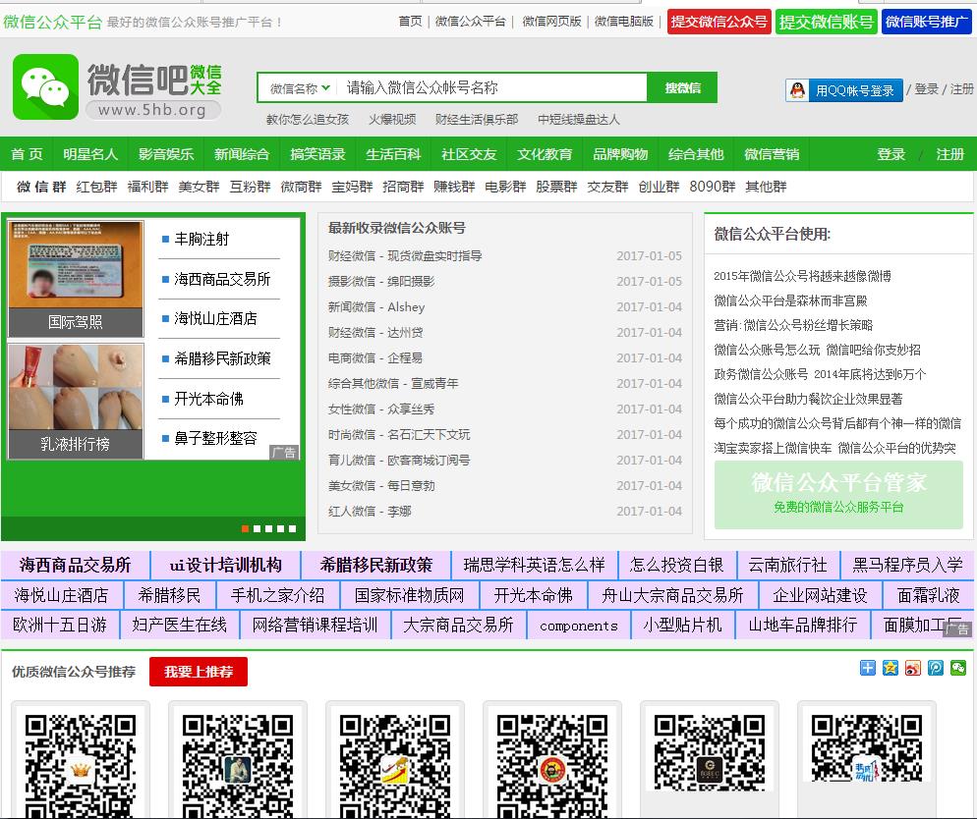Click the red 我要上推荐 button
The image size is (977, 819).
coord(199,672)
